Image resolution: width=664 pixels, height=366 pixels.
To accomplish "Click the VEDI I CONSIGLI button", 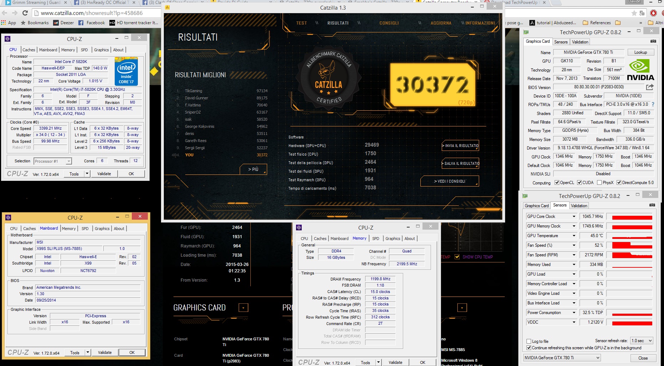I will pos(450,181).
